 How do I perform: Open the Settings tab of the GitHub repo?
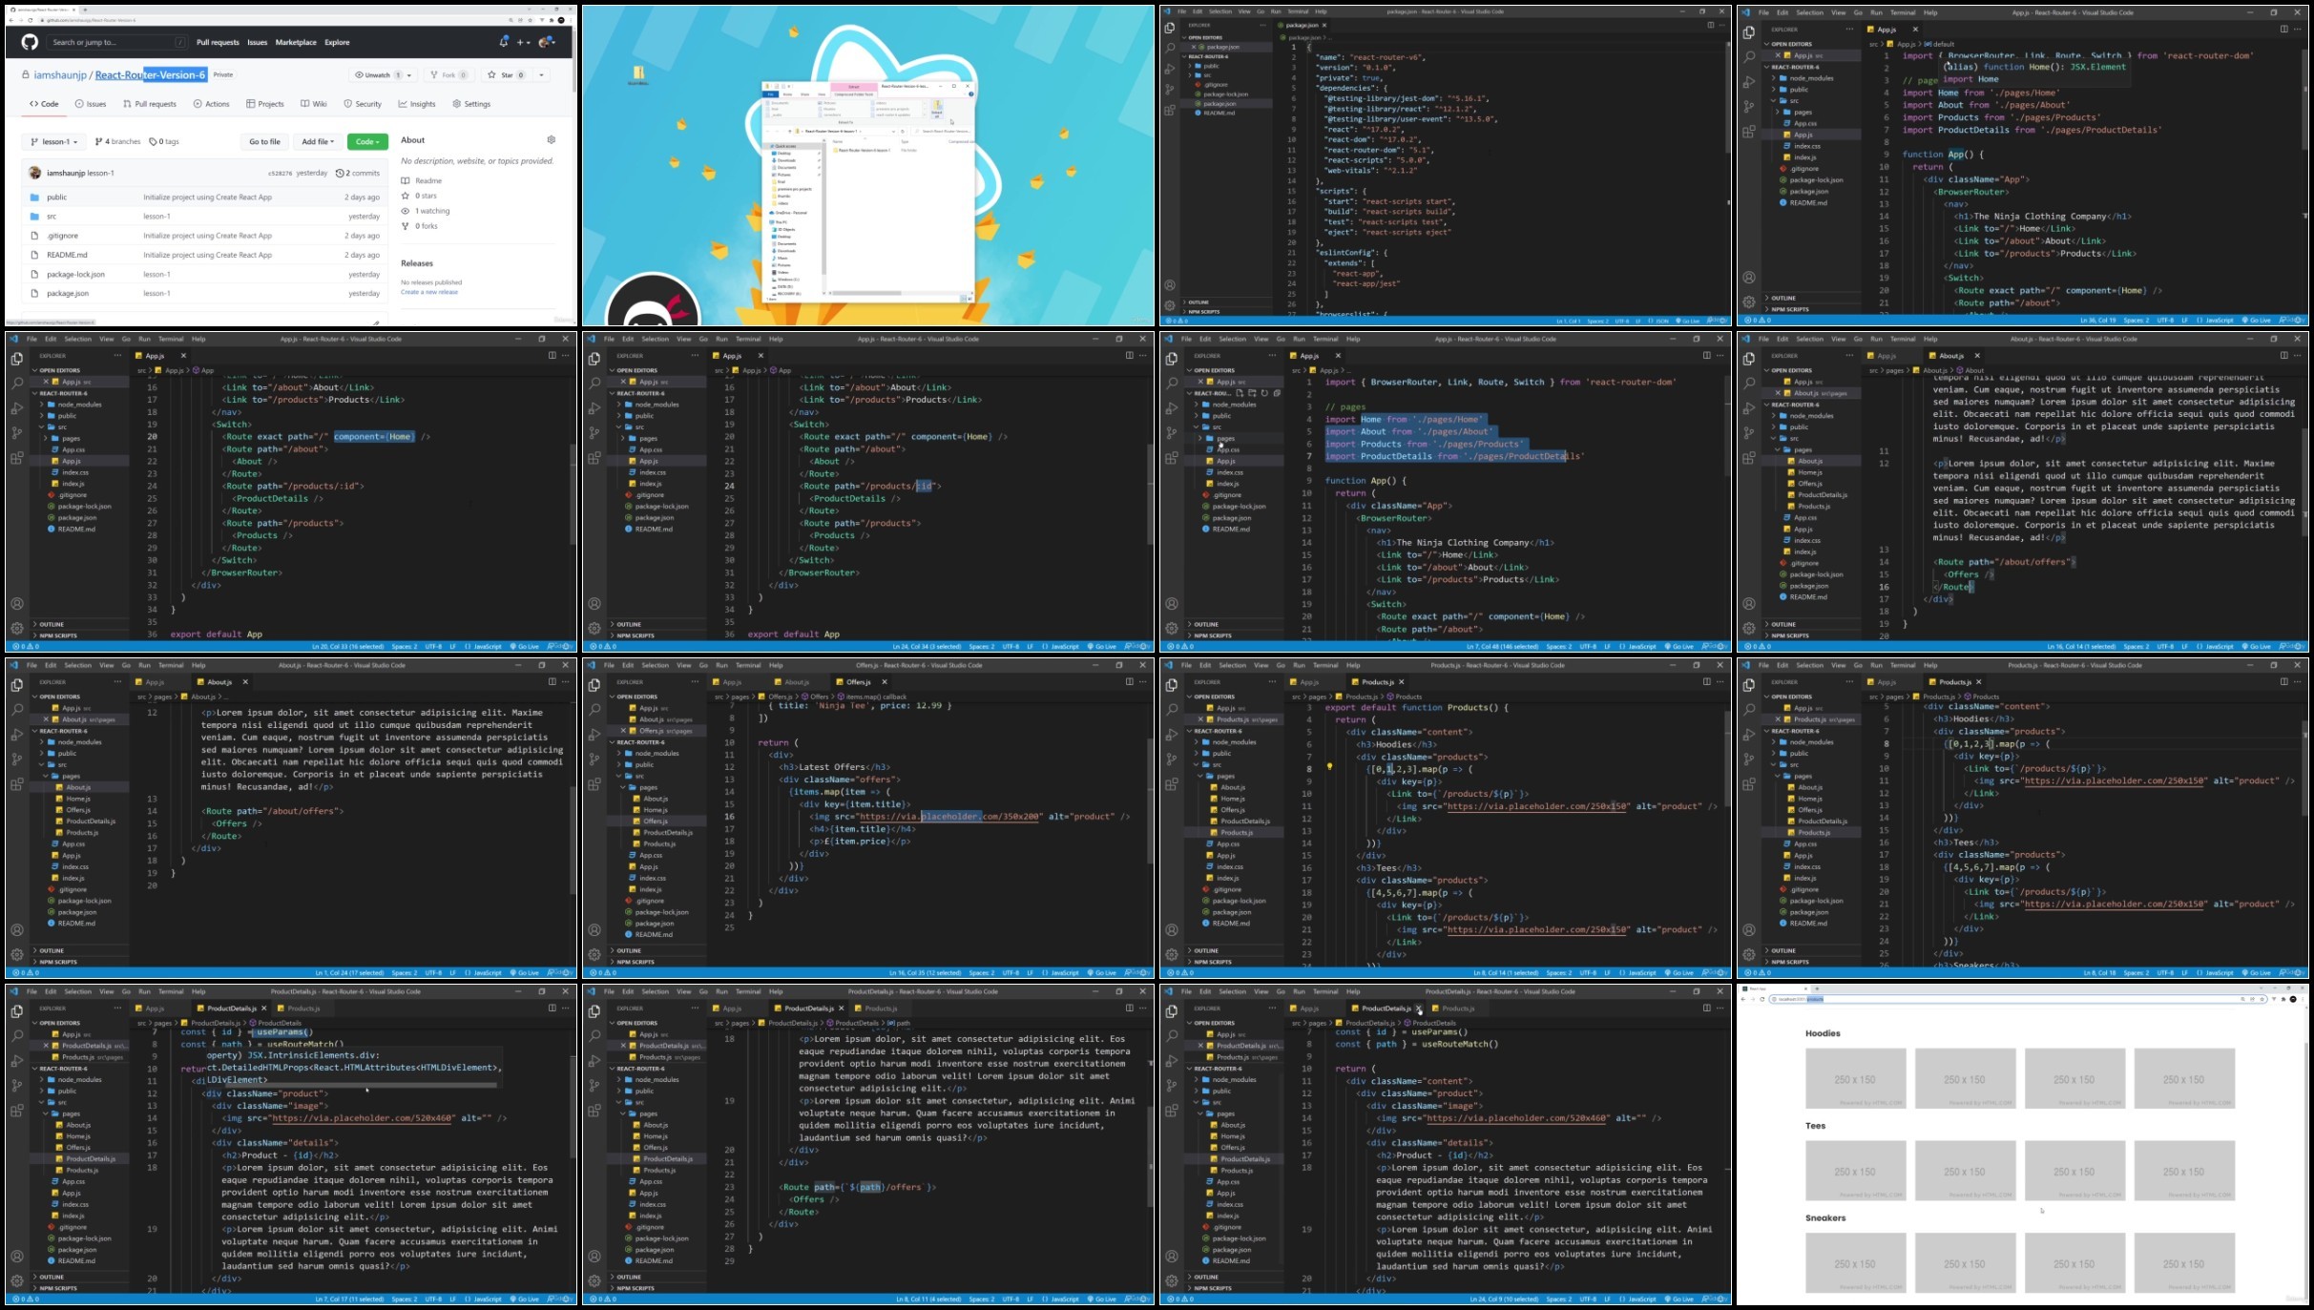471,104
